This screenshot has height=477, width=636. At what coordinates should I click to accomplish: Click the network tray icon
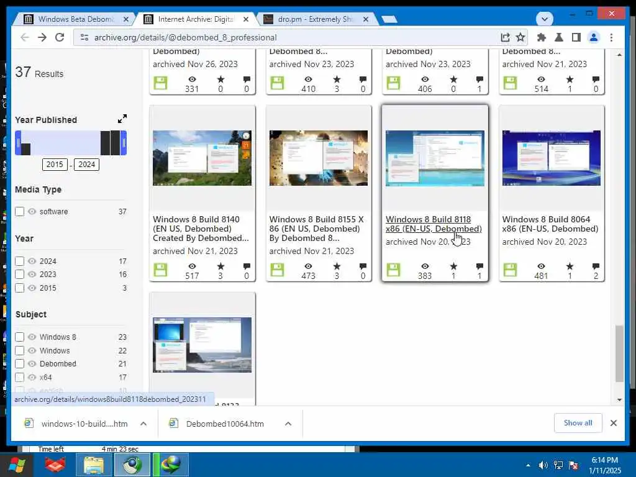(x=558, y=465)
